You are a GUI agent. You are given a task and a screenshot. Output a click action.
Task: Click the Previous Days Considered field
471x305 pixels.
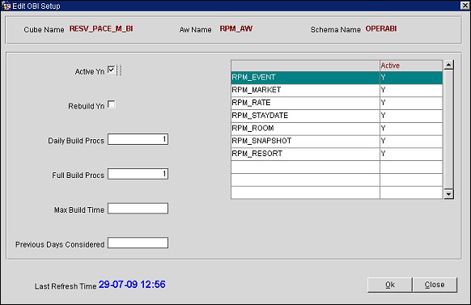pos(138,243)
